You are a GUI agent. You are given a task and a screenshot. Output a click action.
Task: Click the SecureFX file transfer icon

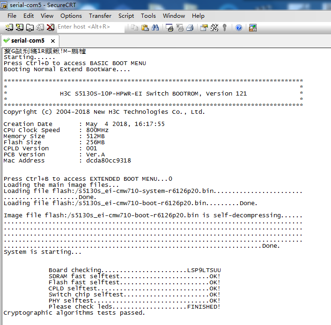coord(253,28)
